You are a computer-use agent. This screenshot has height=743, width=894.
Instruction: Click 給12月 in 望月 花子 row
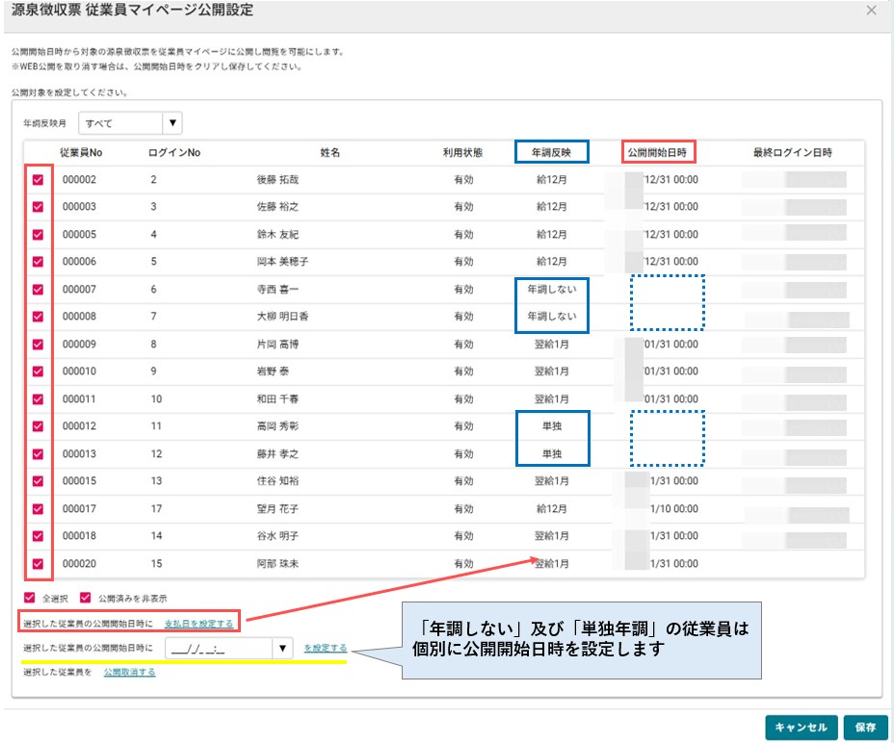(552, 509)
